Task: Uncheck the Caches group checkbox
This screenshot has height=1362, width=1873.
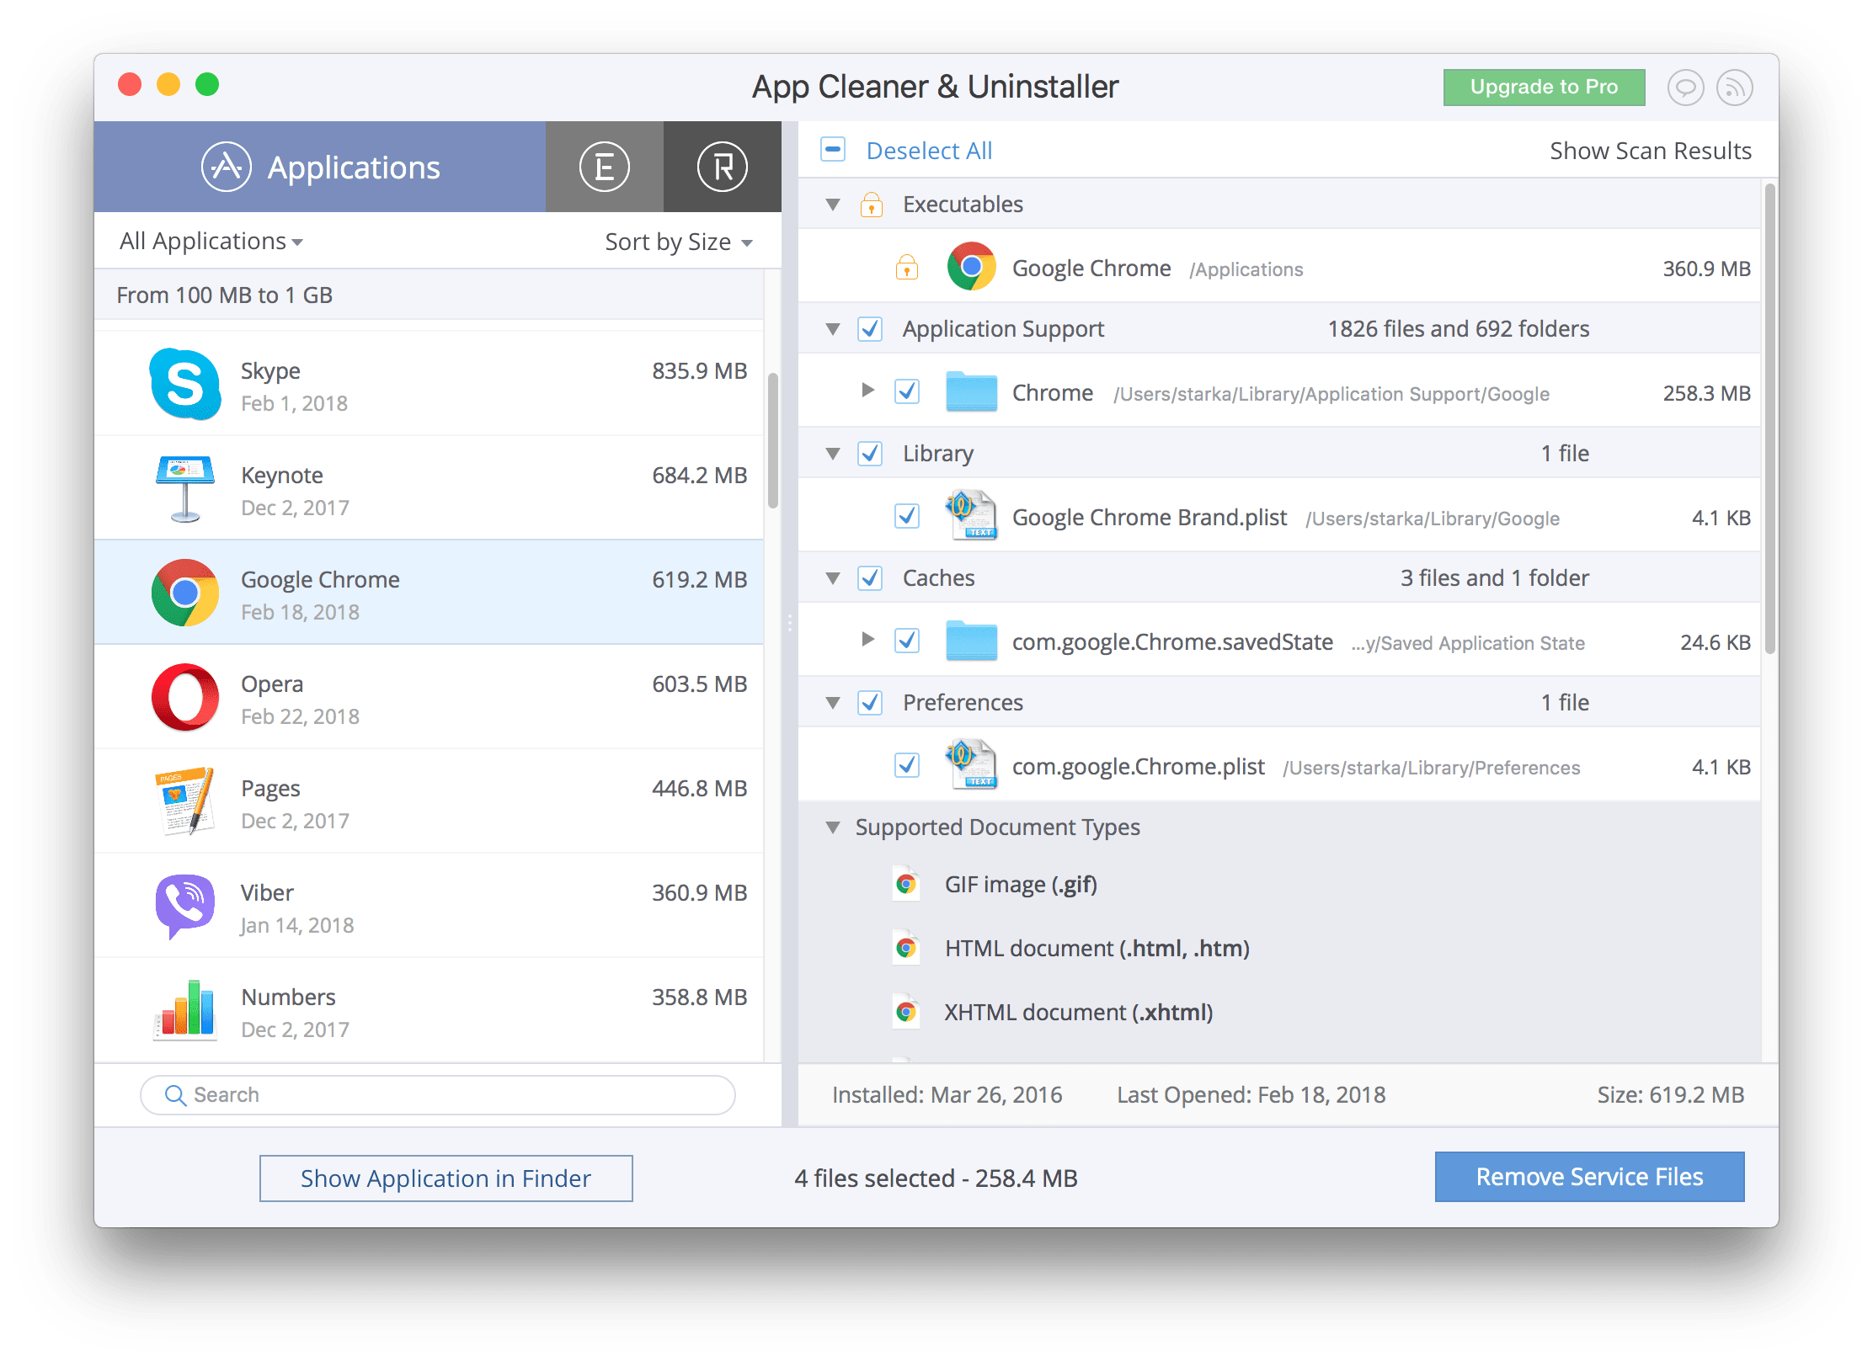Action: point(870,577)
